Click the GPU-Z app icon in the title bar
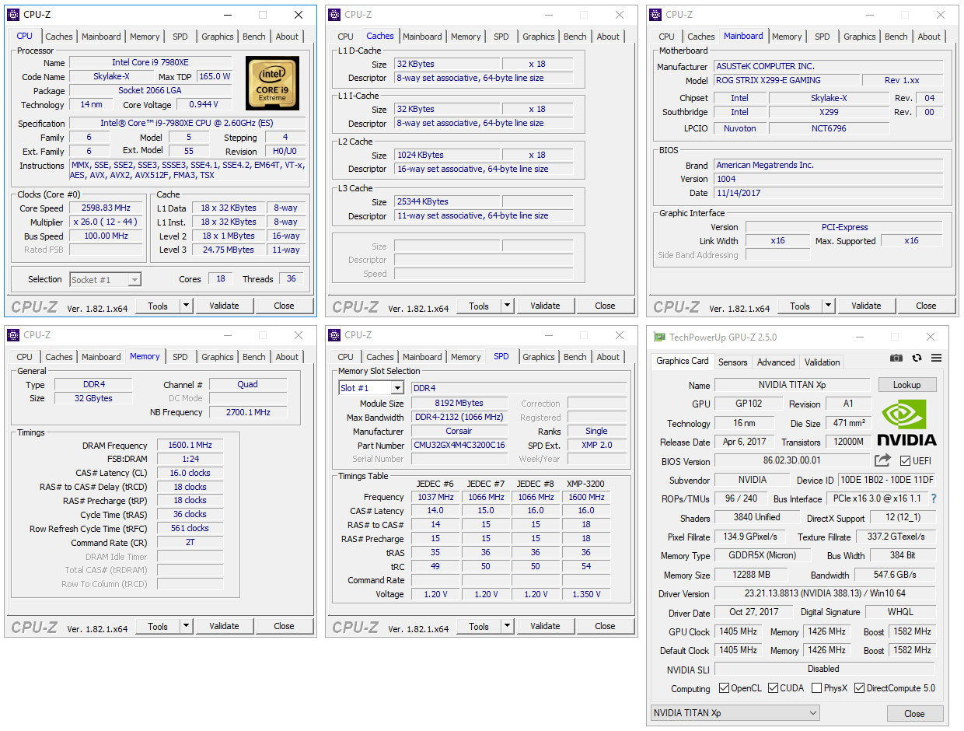Viewport: 964px width, 731px height. [659, 338]
